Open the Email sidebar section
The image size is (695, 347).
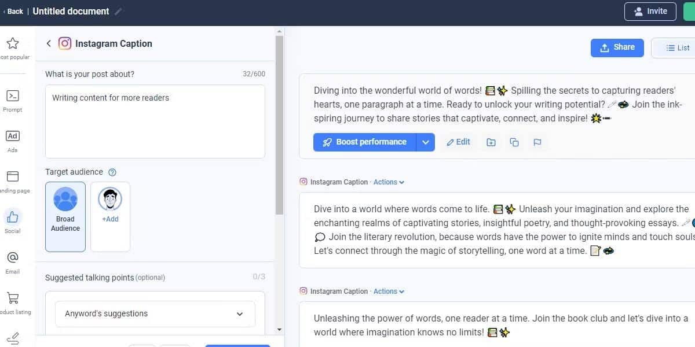click(13, 258)
